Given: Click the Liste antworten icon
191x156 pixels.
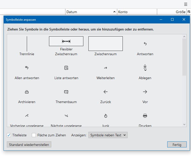Looking at the screenshot, I should pyautogui.click(x=66, y=68).
